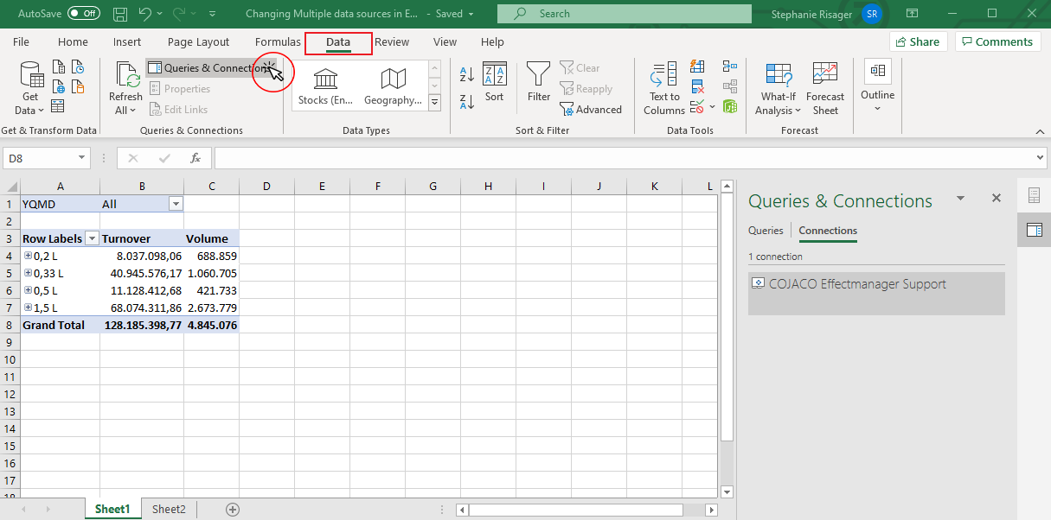Open the All filter dropdown in cell B1
Screen dimensions: 1051x520
(176, 203)
